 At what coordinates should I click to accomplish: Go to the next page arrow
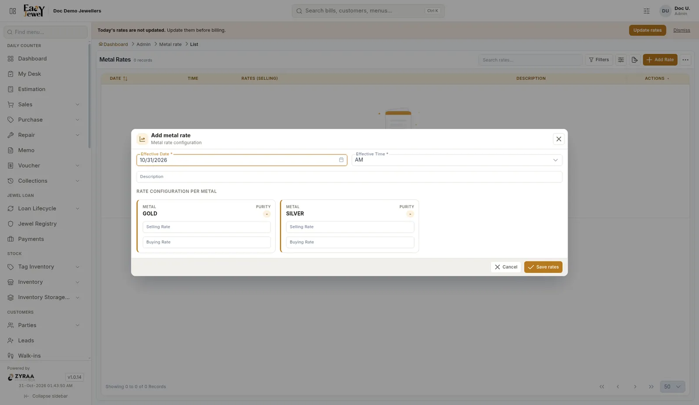[x=635, y=387]
